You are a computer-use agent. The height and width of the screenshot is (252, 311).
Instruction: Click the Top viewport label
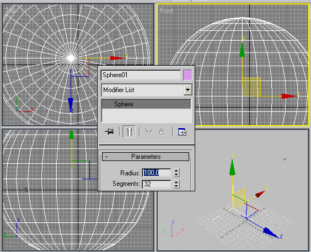pyautogui.click(x=10, y=10)
